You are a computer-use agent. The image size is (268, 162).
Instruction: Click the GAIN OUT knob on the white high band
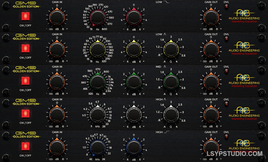(x=211, y=115)
